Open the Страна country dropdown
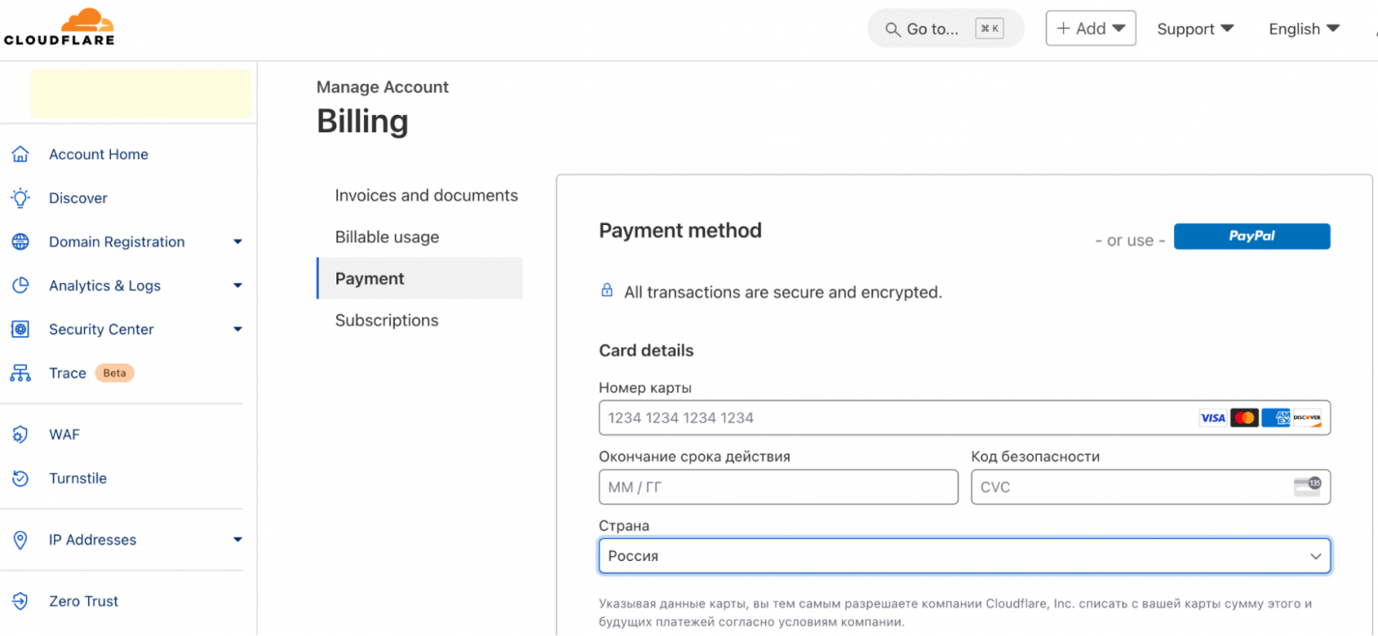1378x636 pixels. click(x=965, y=556)
